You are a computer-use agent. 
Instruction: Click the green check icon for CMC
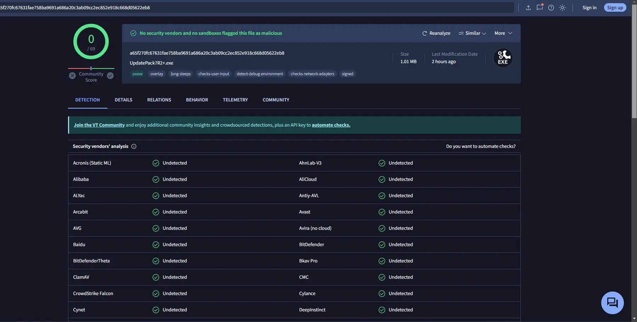coord(382,277)
